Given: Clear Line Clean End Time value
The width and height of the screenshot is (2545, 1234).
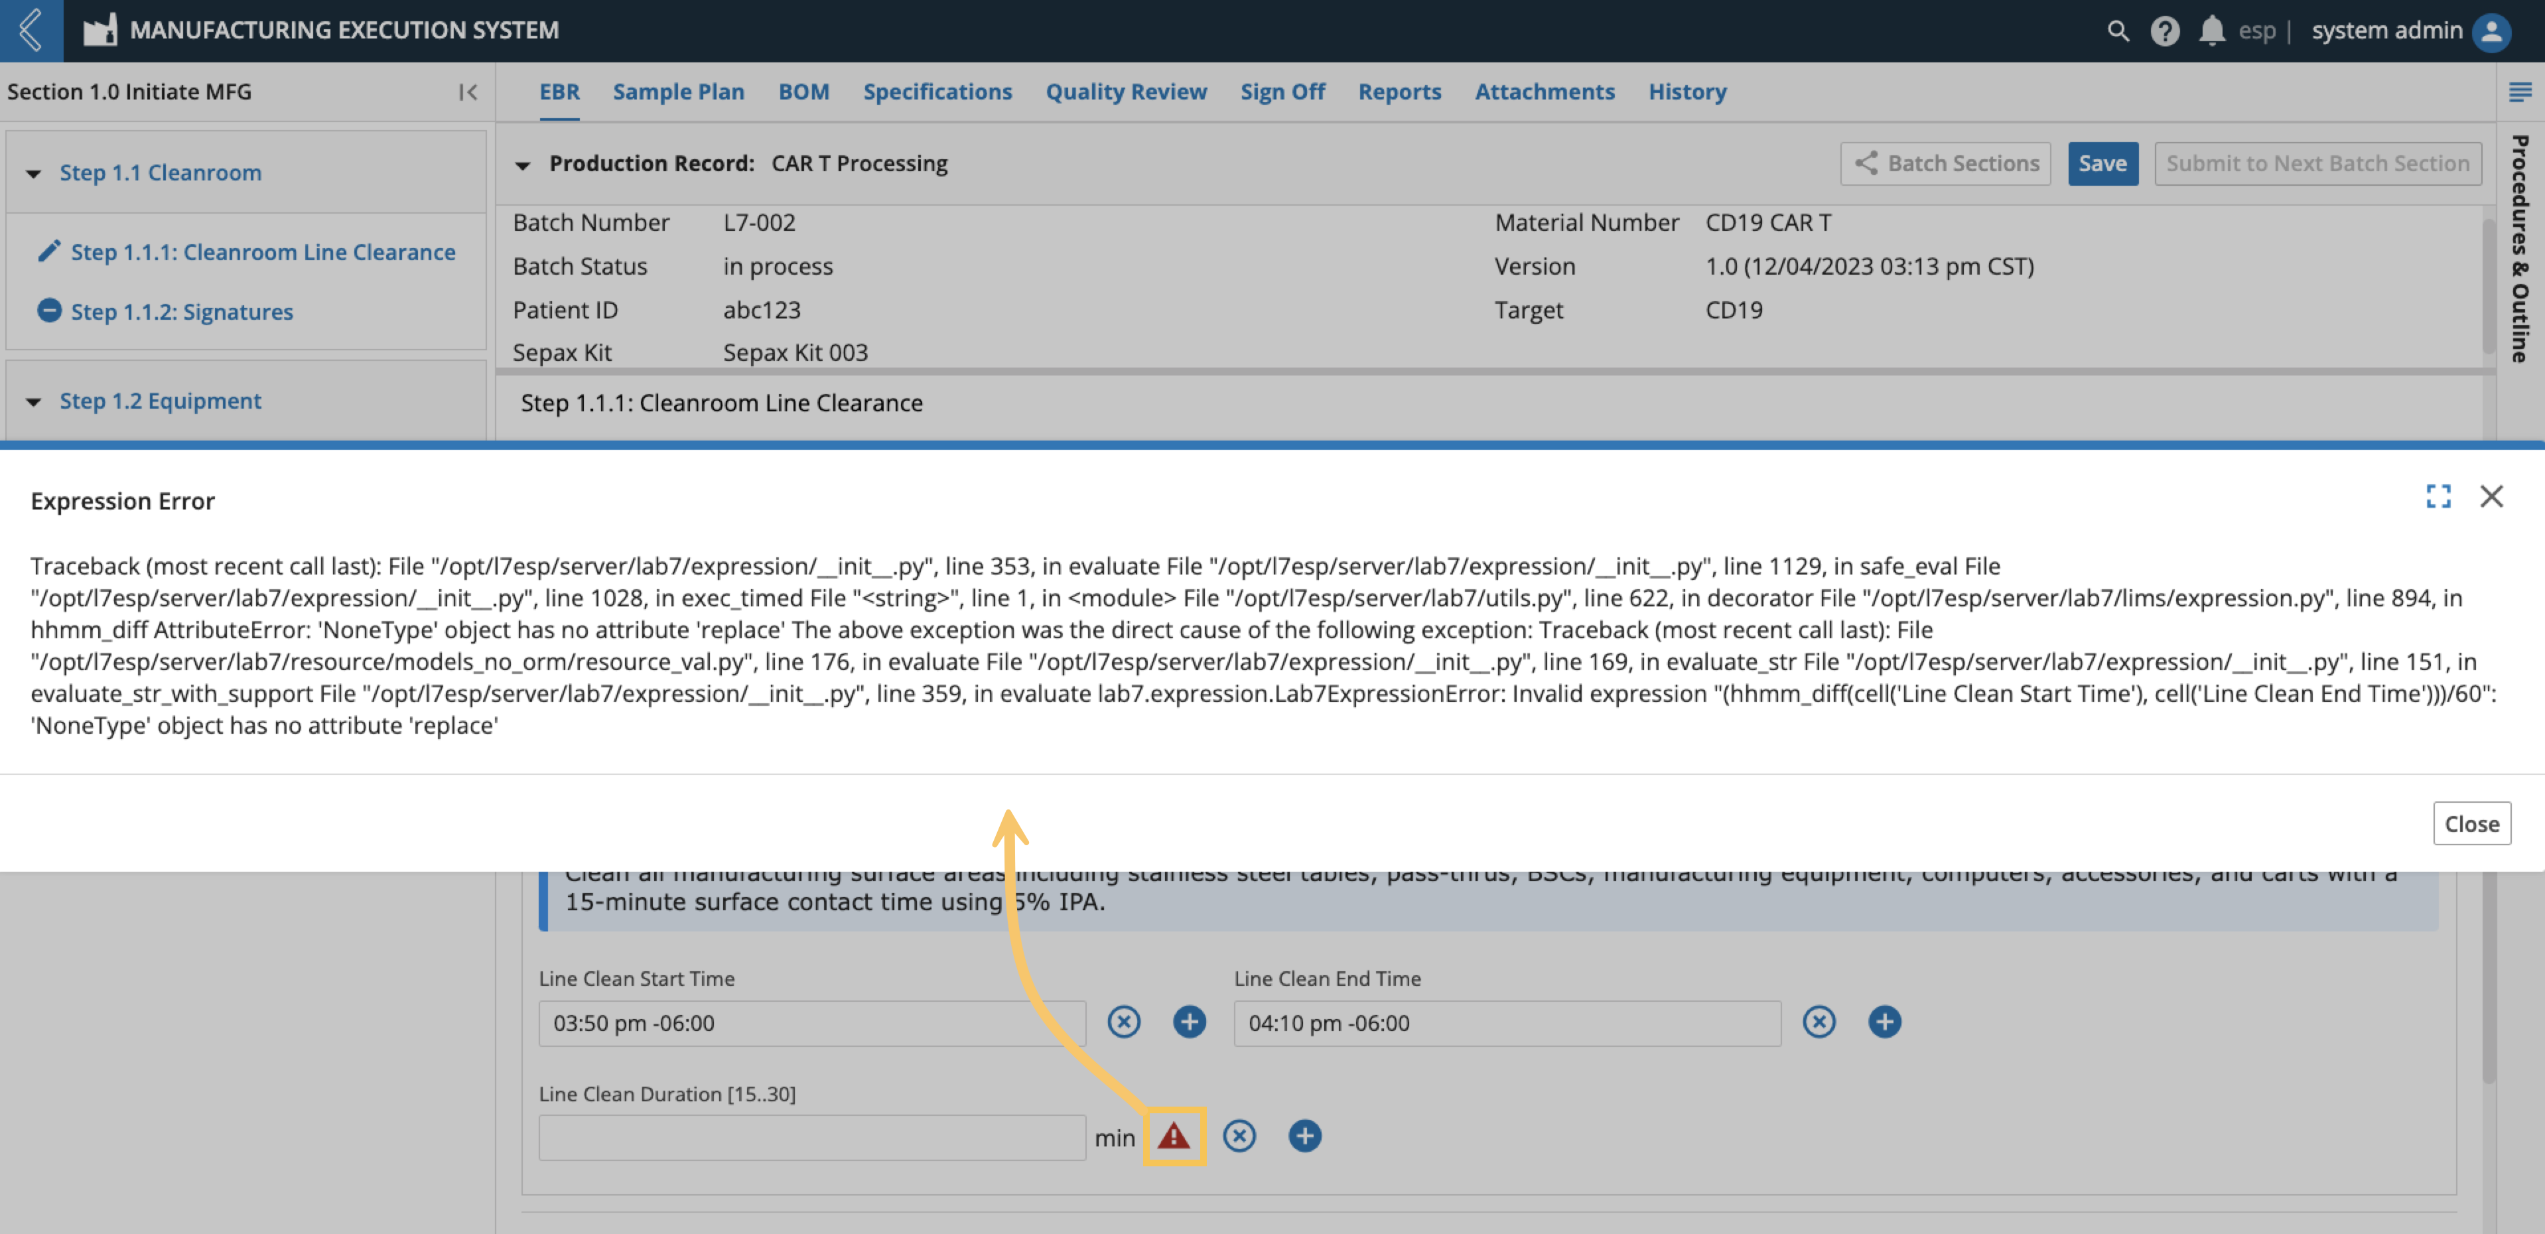Looking at the screenshot, I should (x=1819, y=1022).
